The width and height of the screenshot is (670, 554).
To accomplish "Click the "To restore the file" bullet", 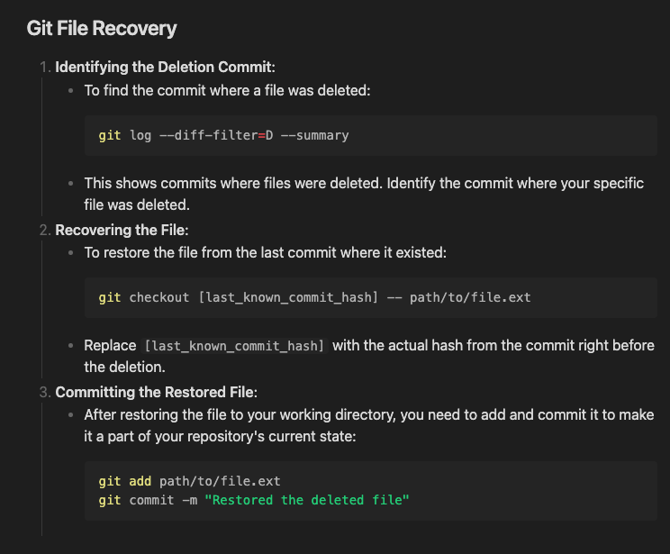I will point(265,252).
